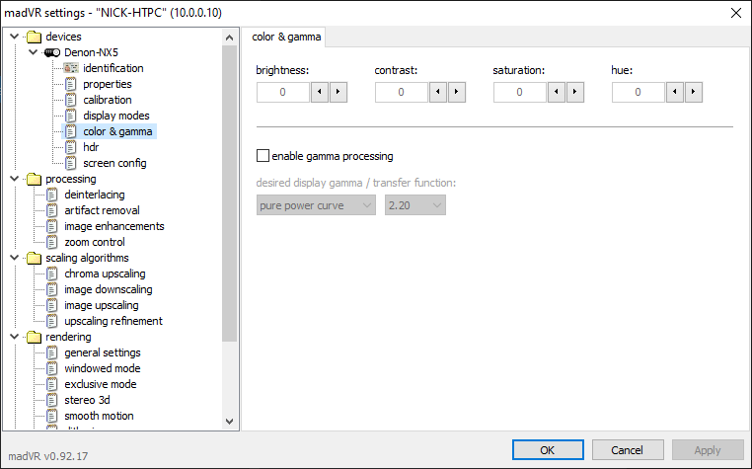The width and height of the screenshot is (752, 469).
Task: Click the processing folder icon
Action: tap(34, 179)
